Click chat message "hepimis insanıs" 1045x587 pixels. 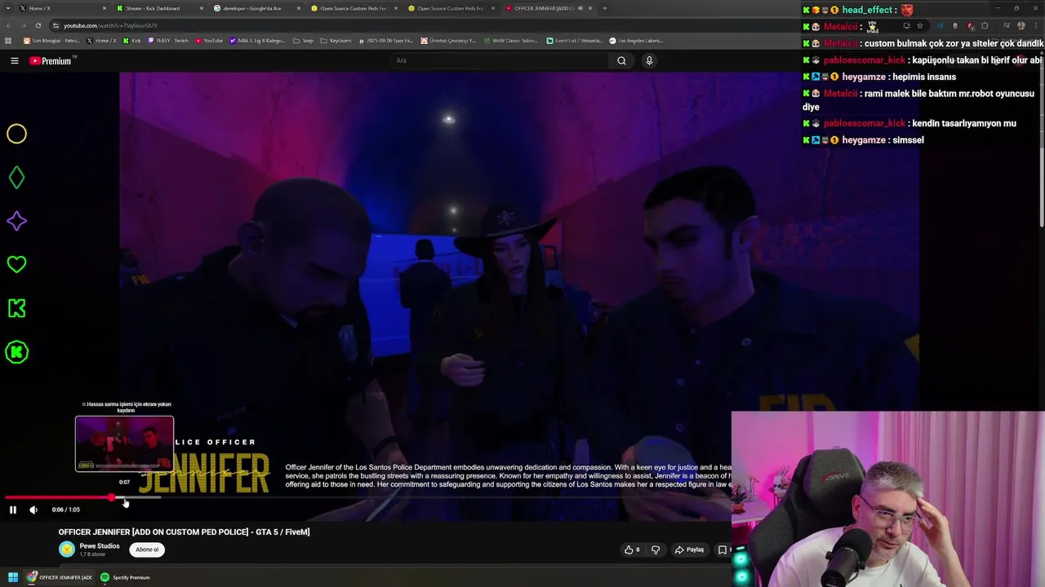point(924,77)
